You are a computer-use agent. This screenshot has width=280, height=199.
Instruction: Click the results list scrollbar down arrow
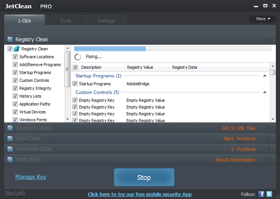tap(273, 119)
